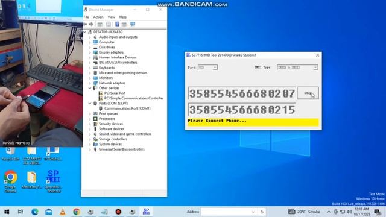This screenshot has height=217, width=386.
Task: Click the Properties toolbar icon in Device Manager
Action: pos(109,24)
